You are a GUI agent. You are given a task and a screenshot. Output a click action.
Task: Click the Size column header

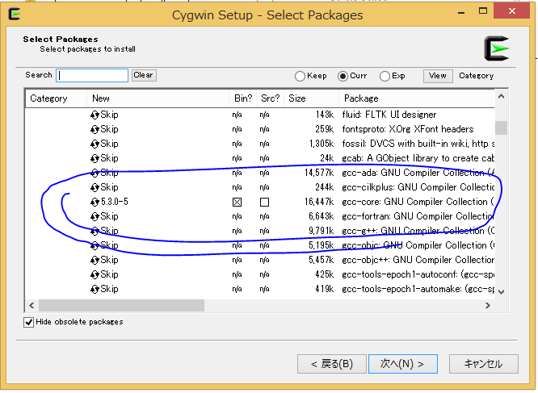click(x=312, y=98)
